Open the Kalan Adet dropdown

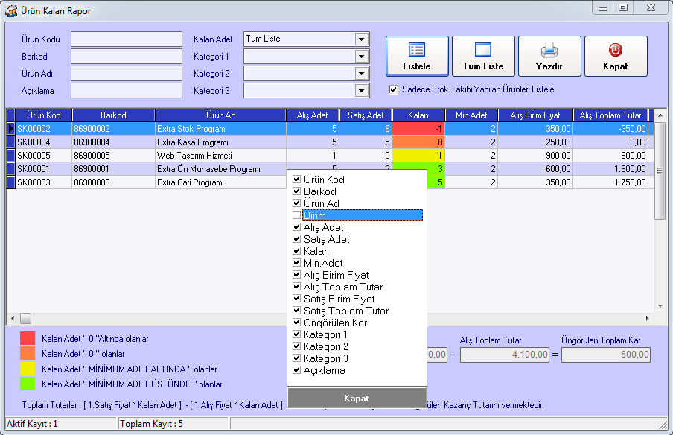(362, 39)
